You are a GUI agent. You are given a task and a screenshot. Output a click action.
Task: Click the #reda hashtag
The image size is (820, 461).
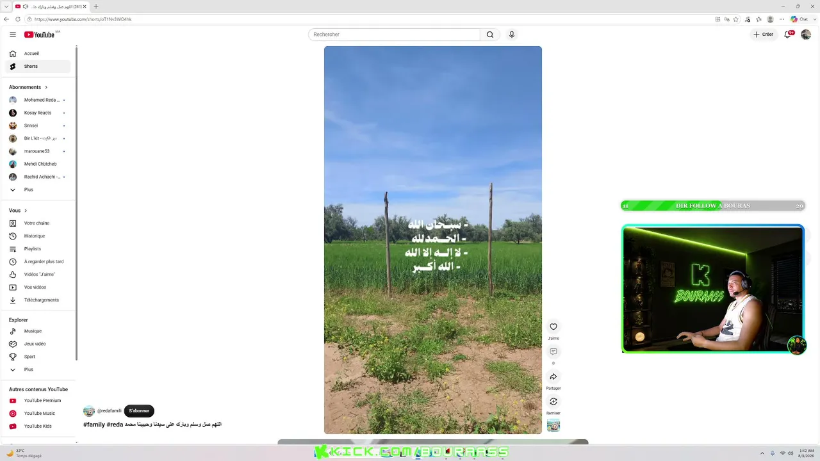(x=115, y=425)
